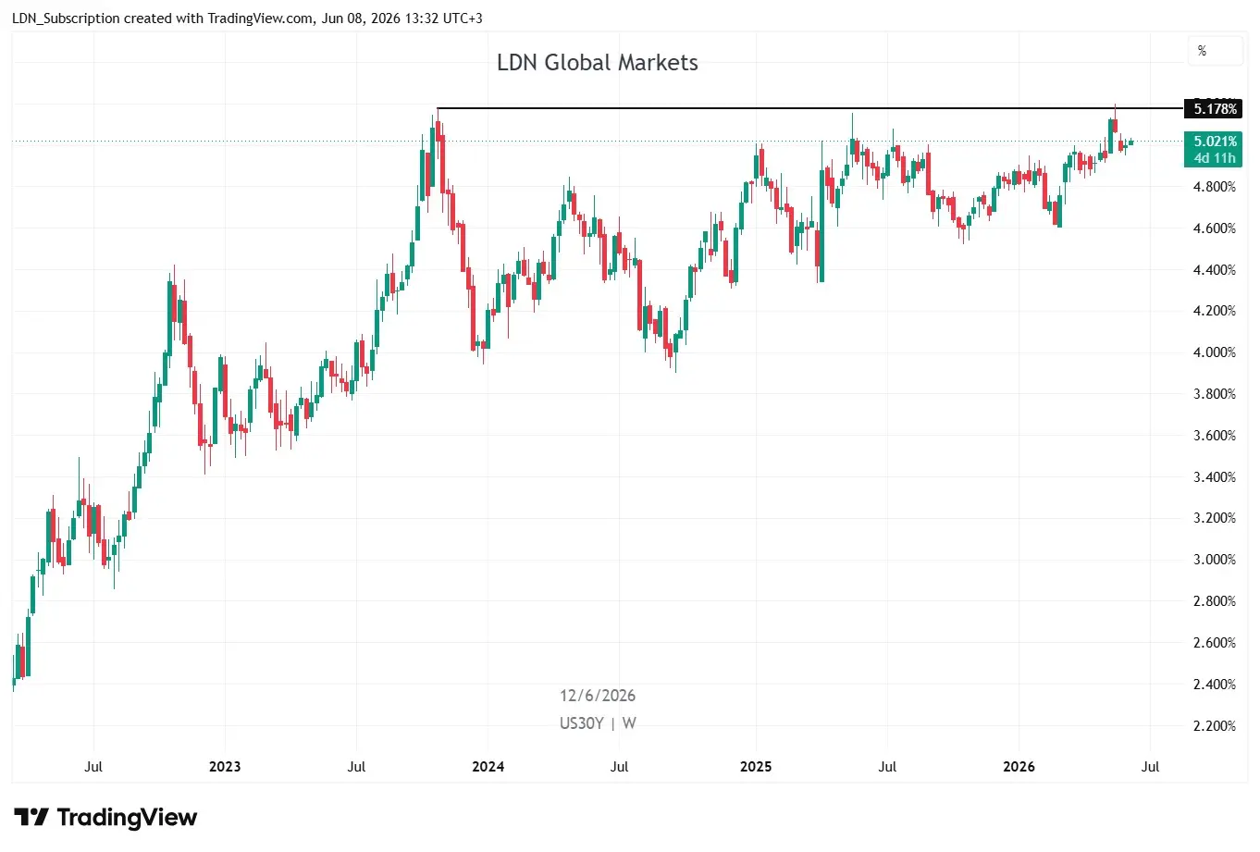Toggle the percent scale button
The width and height of the screenshot is (1260, 852).
1215,51
